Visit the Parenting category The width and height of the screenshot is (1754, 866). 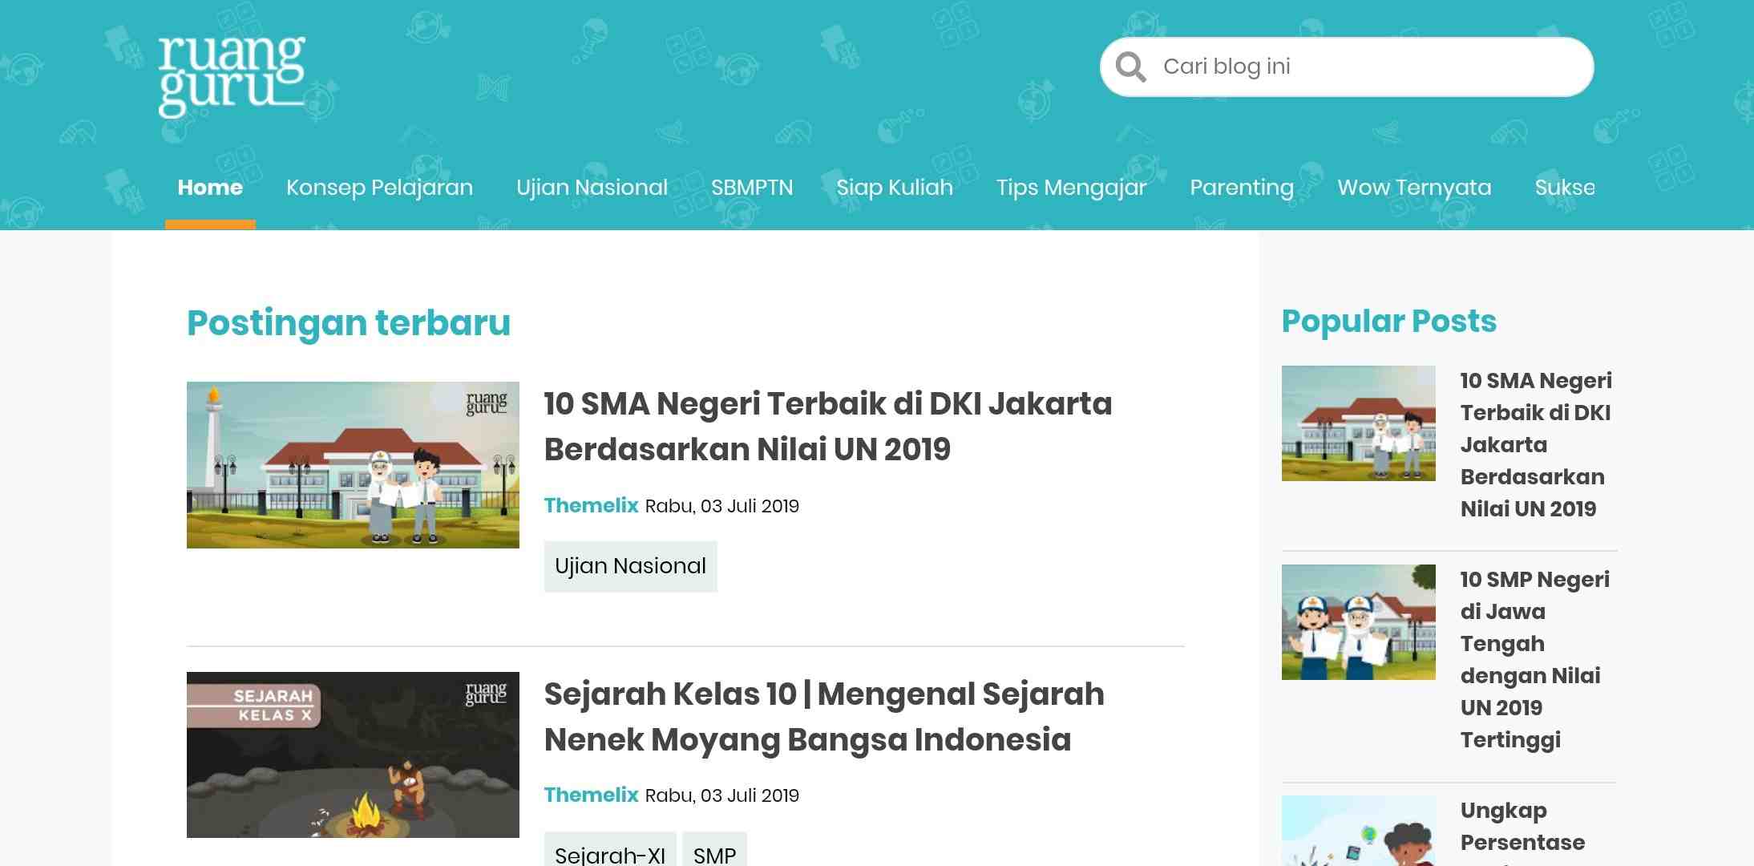[1241, 187]
